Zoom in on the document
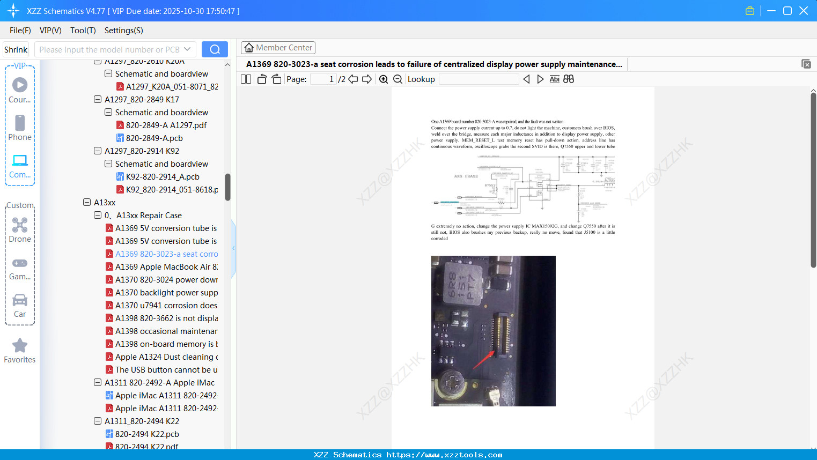The height and width of the screenshot is (460, 817). (x=384, y=79)
